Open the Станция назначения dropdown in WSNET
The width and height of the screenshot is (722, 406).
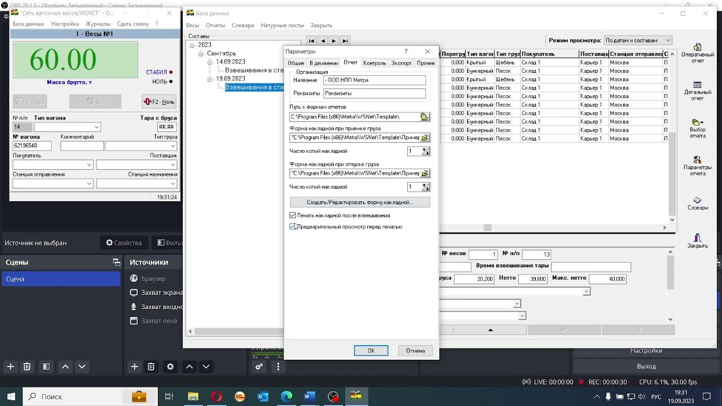173,183
